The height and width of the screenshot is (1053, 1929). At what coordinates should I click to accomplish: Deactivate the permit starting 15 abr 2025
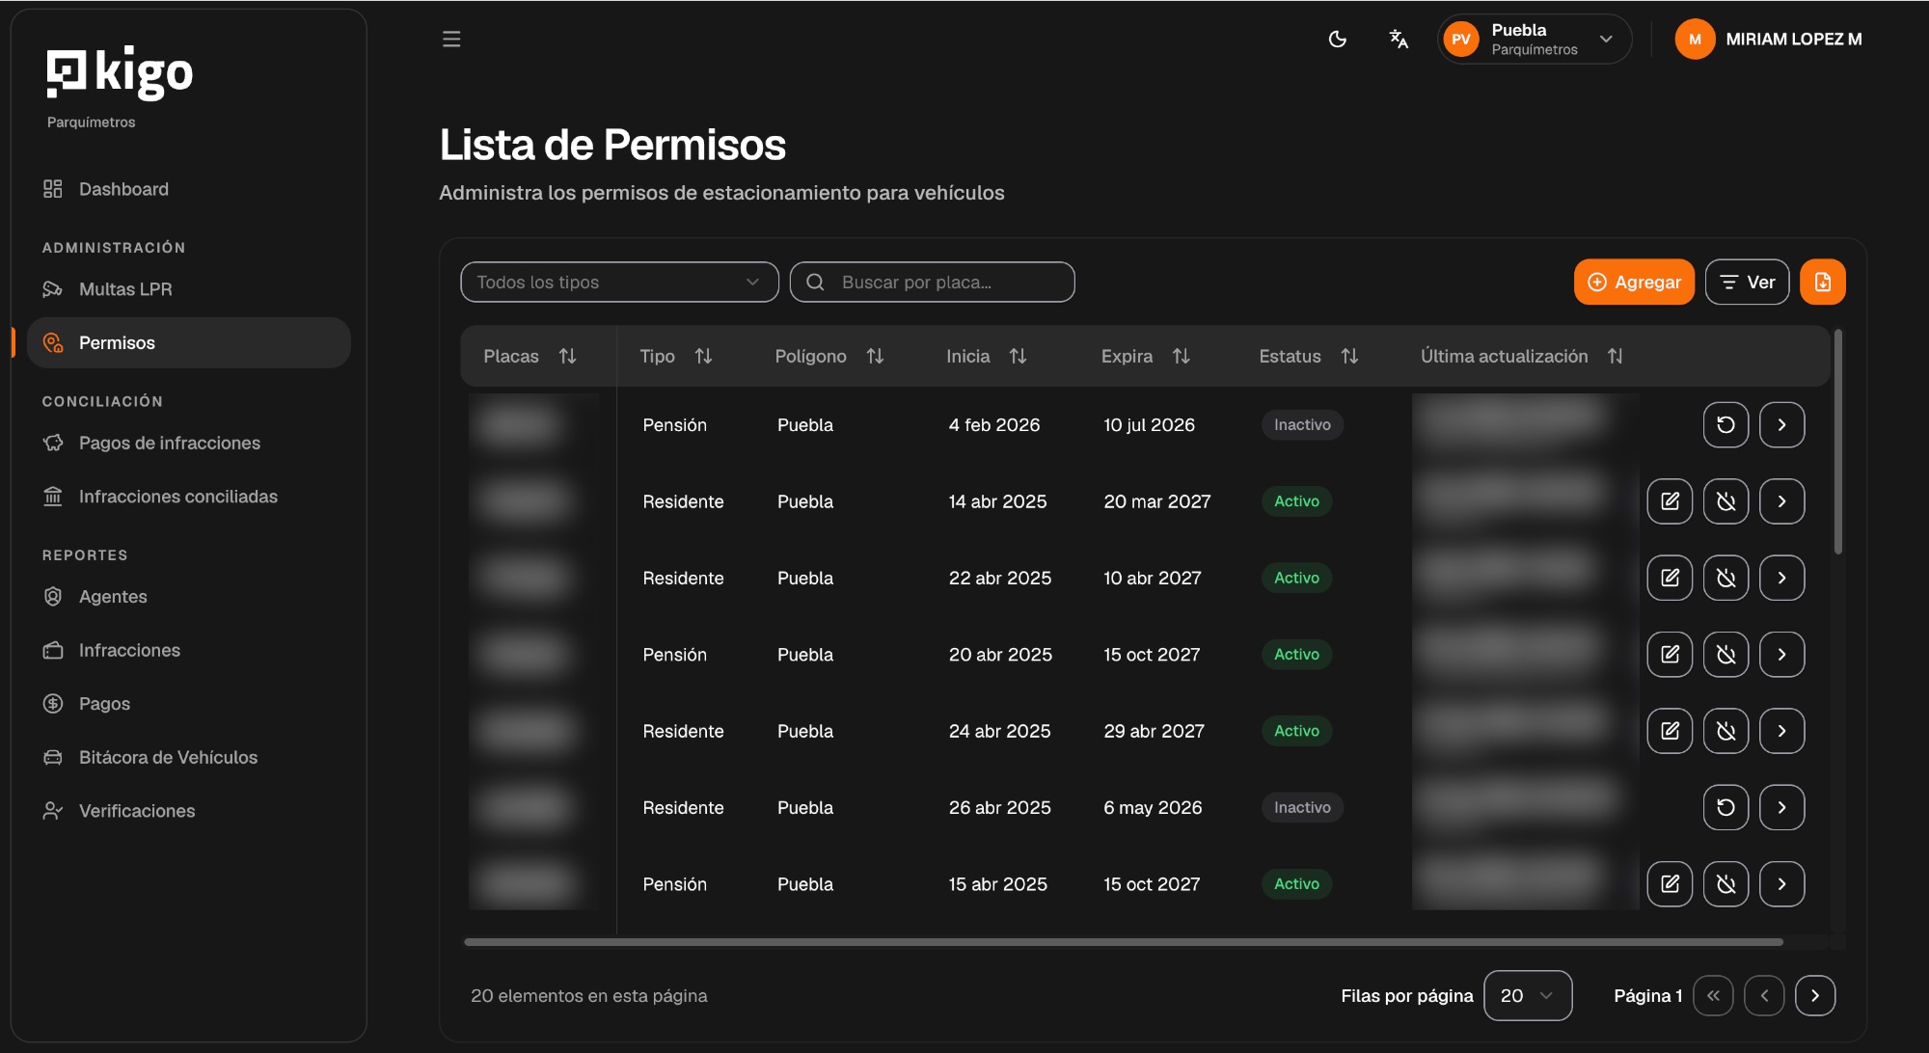pyautogui.click(x=1725, y=884)
